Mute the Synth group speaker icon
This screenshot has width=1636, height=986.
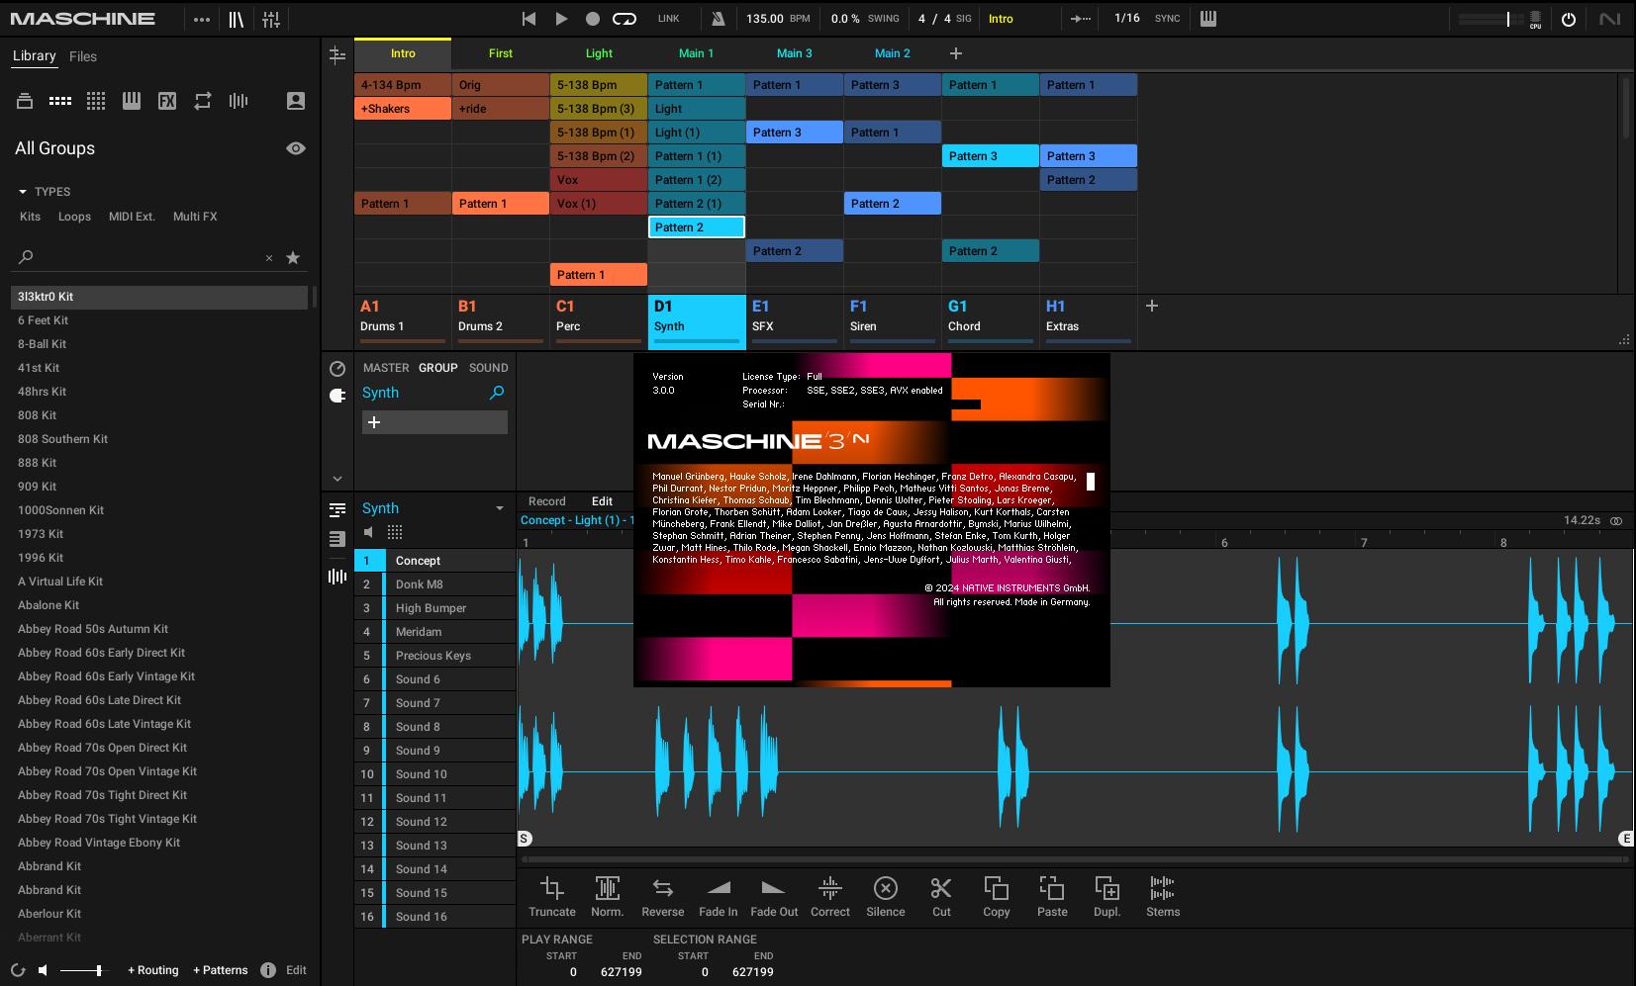tap(368, 532)
